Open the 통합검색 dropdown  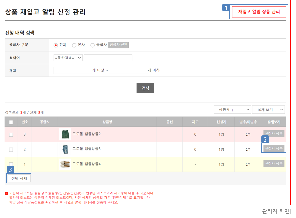[68, 58]
